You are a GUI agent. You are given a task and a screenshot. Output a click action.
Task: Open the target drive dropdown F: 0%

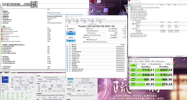click(x=157, y=64)
